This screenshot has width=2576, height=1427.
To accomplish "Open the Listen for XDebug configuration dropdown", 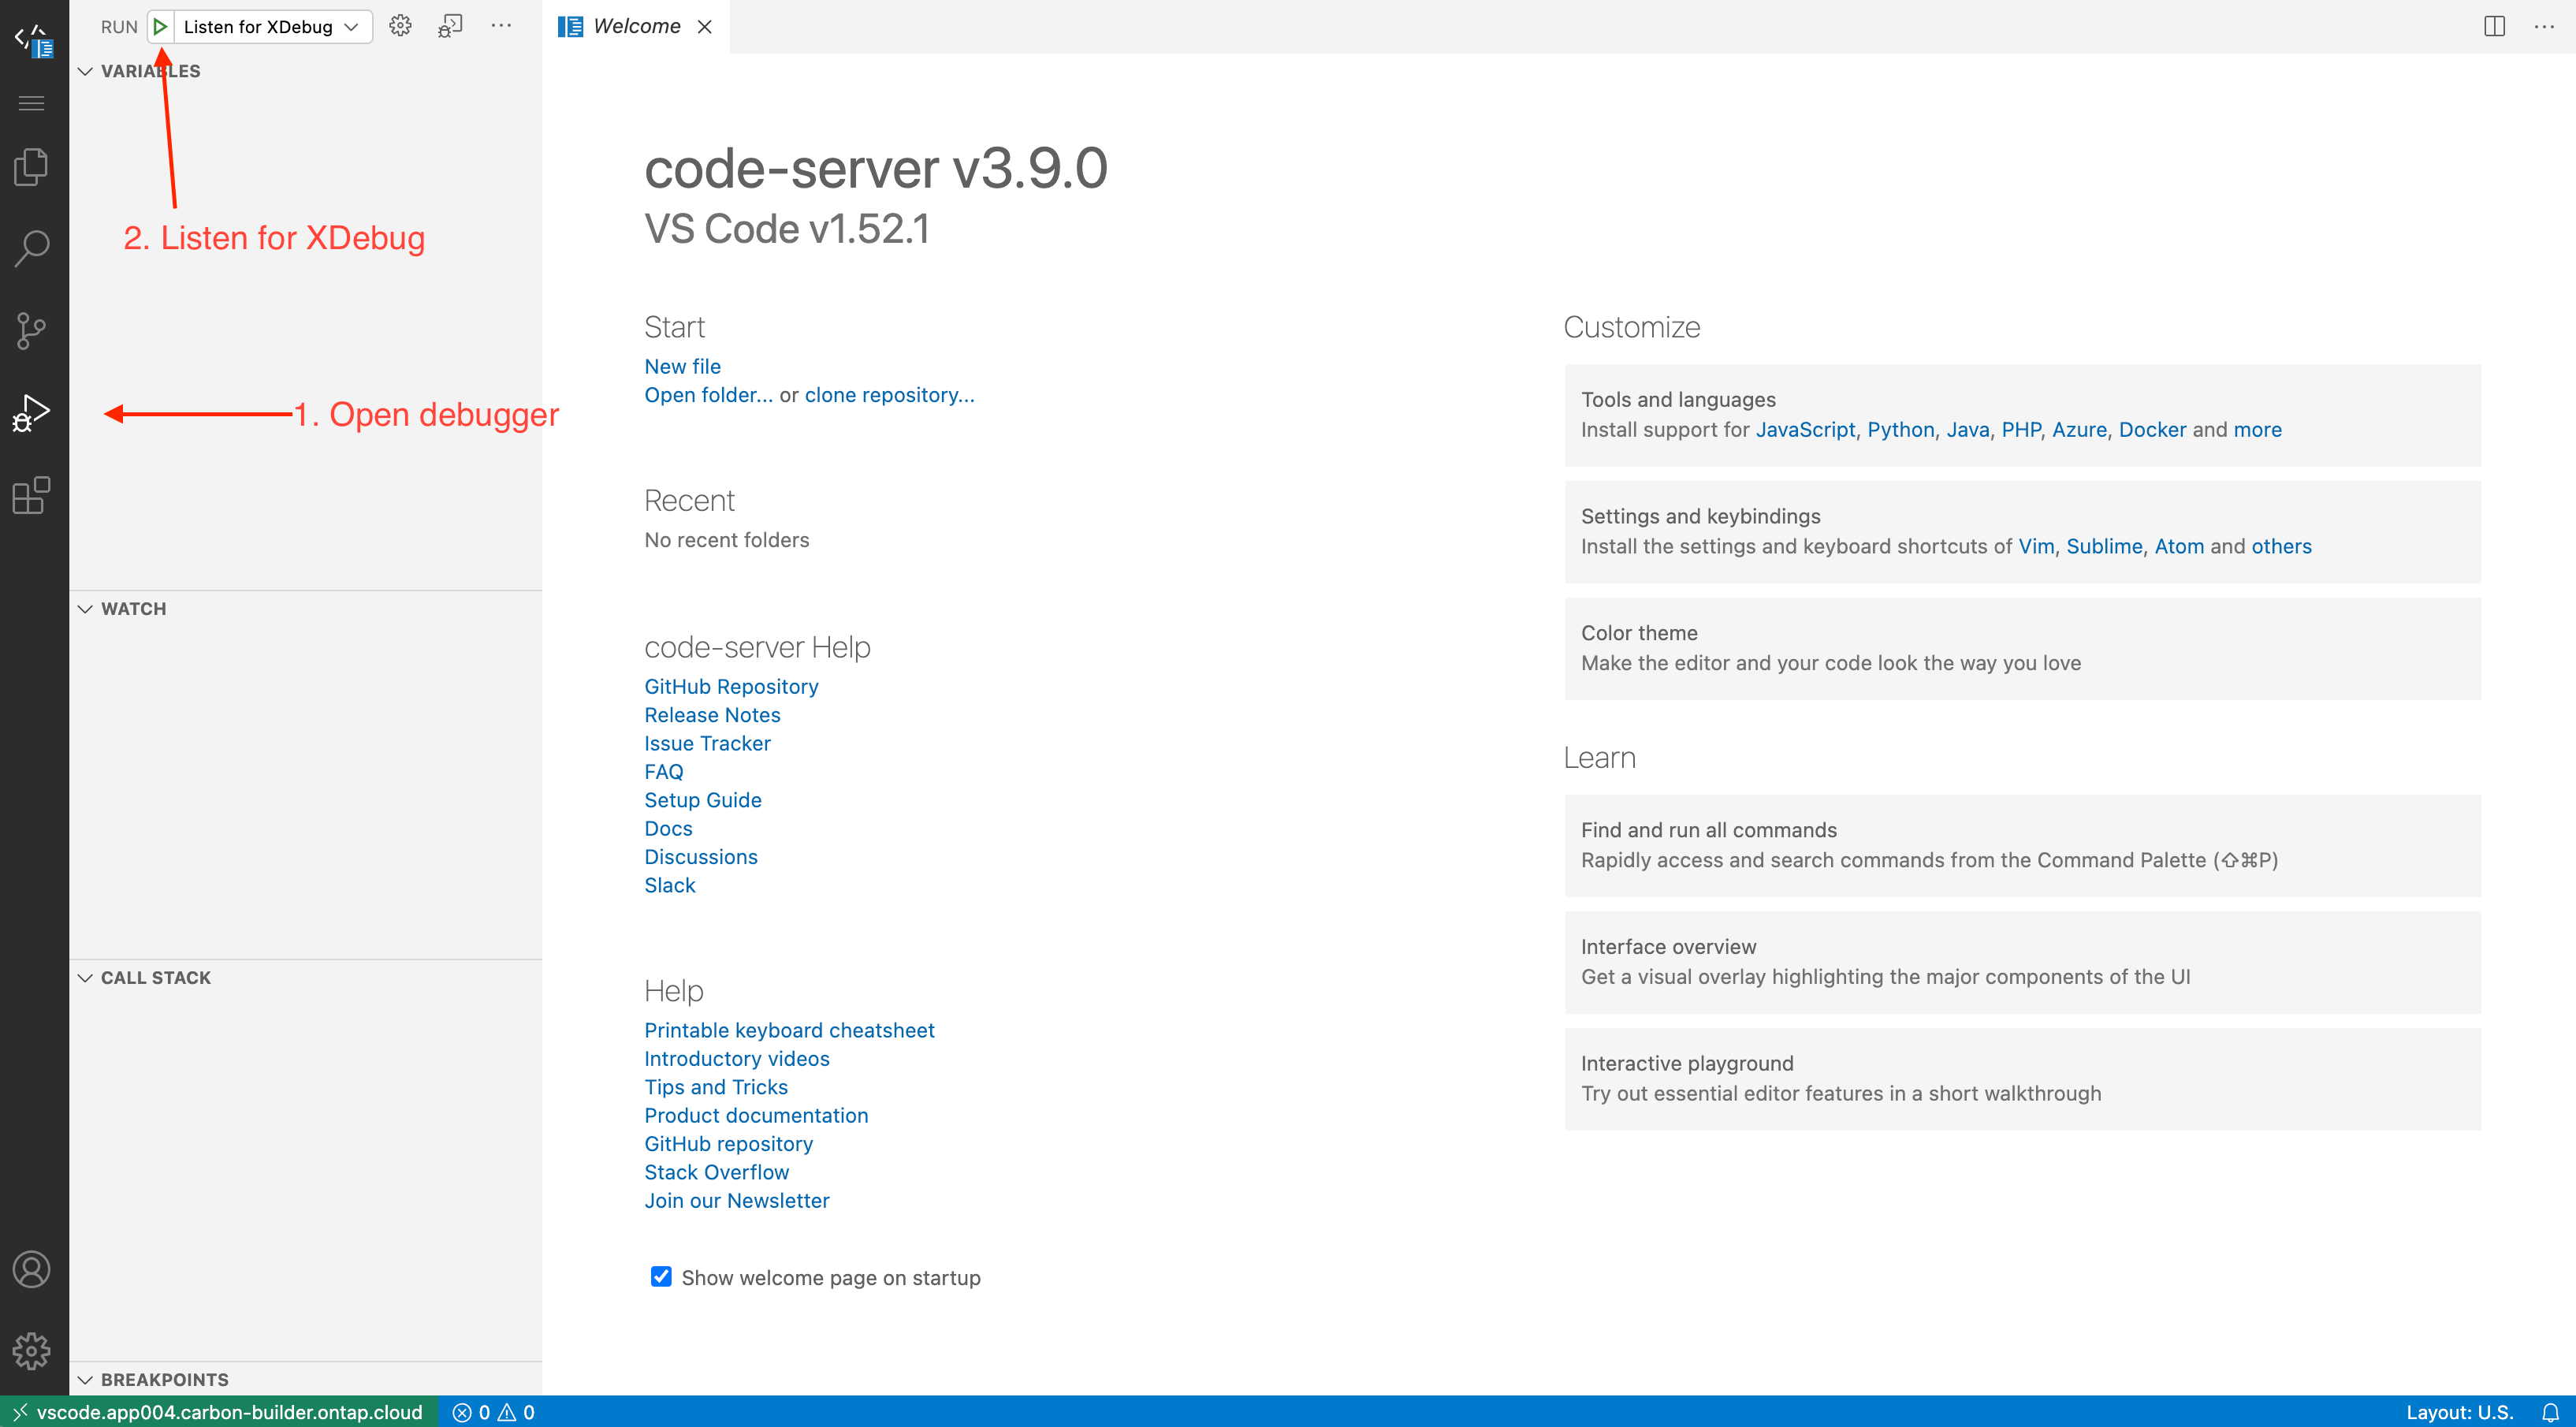I will (271, 27).
